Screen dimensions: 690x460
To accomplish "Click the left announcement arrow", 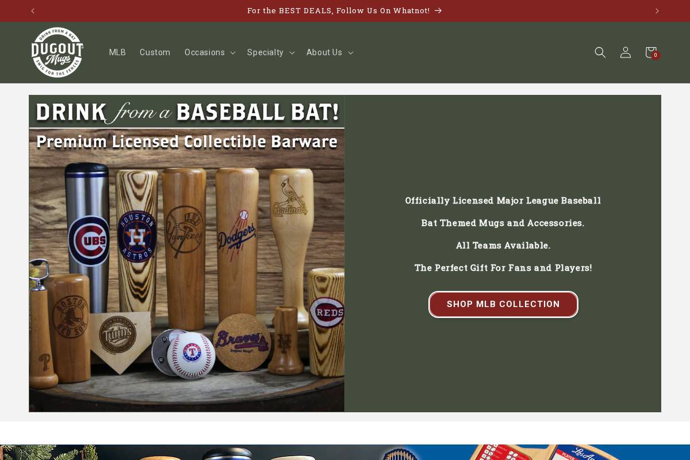I will click(x=33, y=10).
